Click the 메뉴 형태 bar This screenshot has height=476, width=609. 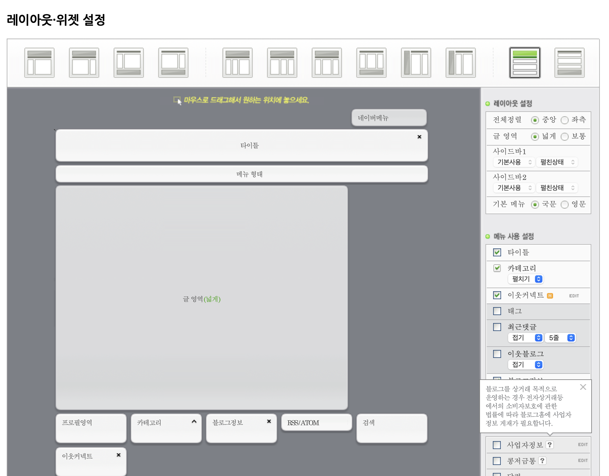coord(242,174)
